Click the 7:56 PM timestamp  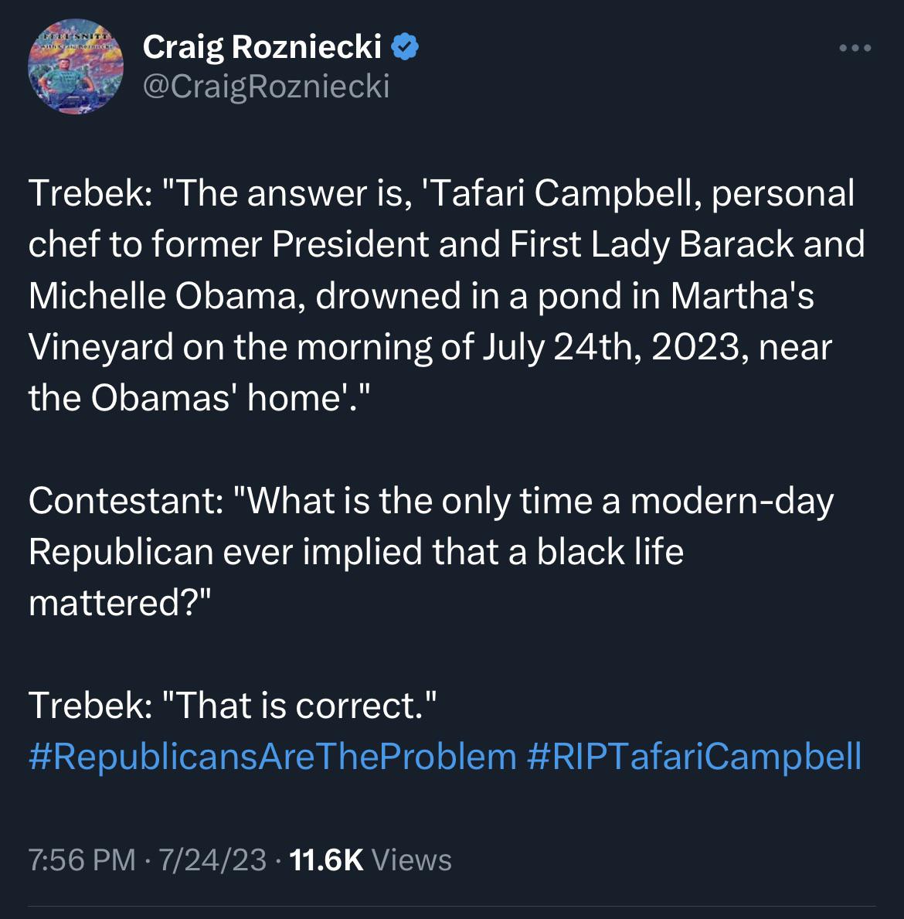click(x=82, y=859)
